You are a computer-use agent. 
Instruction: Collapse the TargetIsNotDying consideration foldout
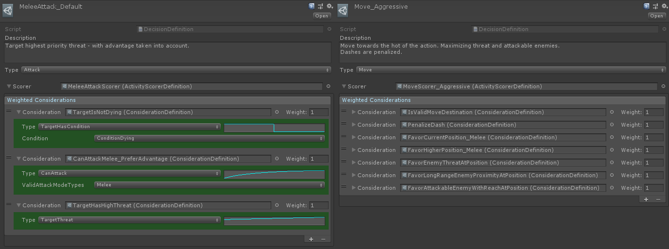tap(19, 112)
